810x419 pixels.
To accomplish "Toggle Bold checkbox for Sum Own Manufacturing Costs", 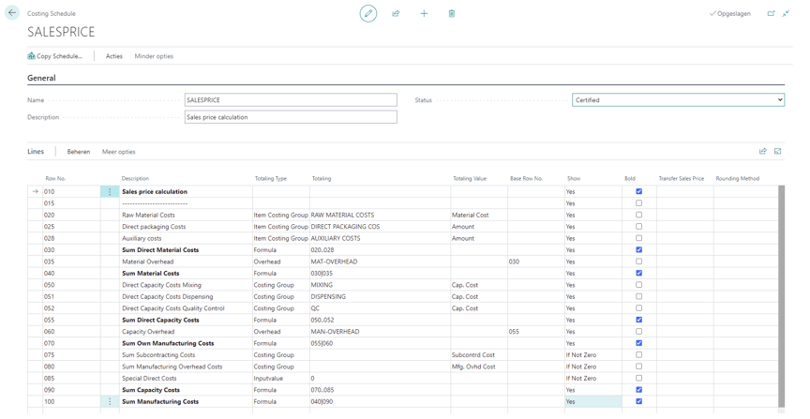I will [639, 343].
